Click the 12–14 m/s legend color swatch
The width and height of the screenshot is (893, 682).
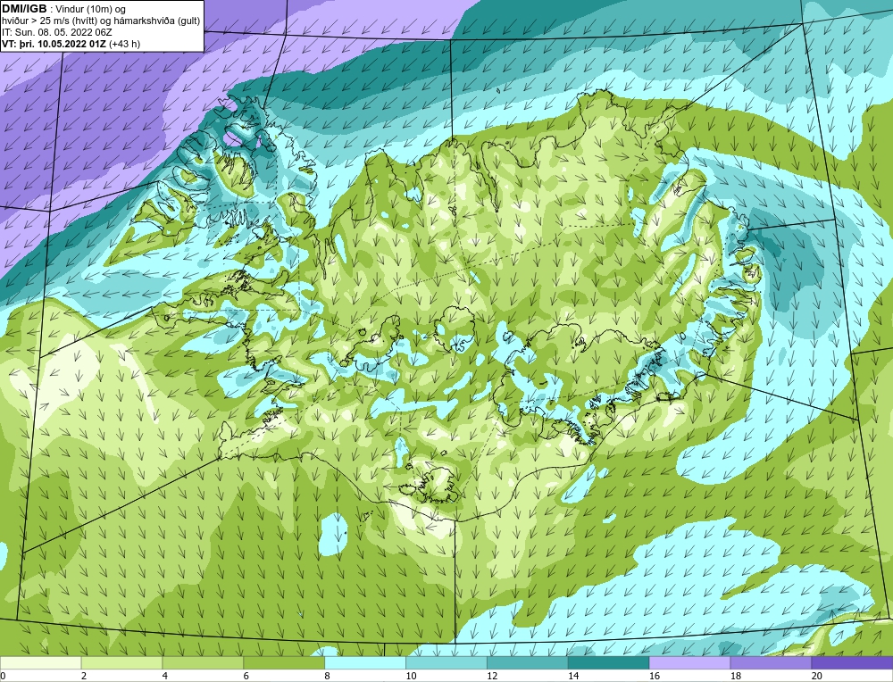click(528, 662)
